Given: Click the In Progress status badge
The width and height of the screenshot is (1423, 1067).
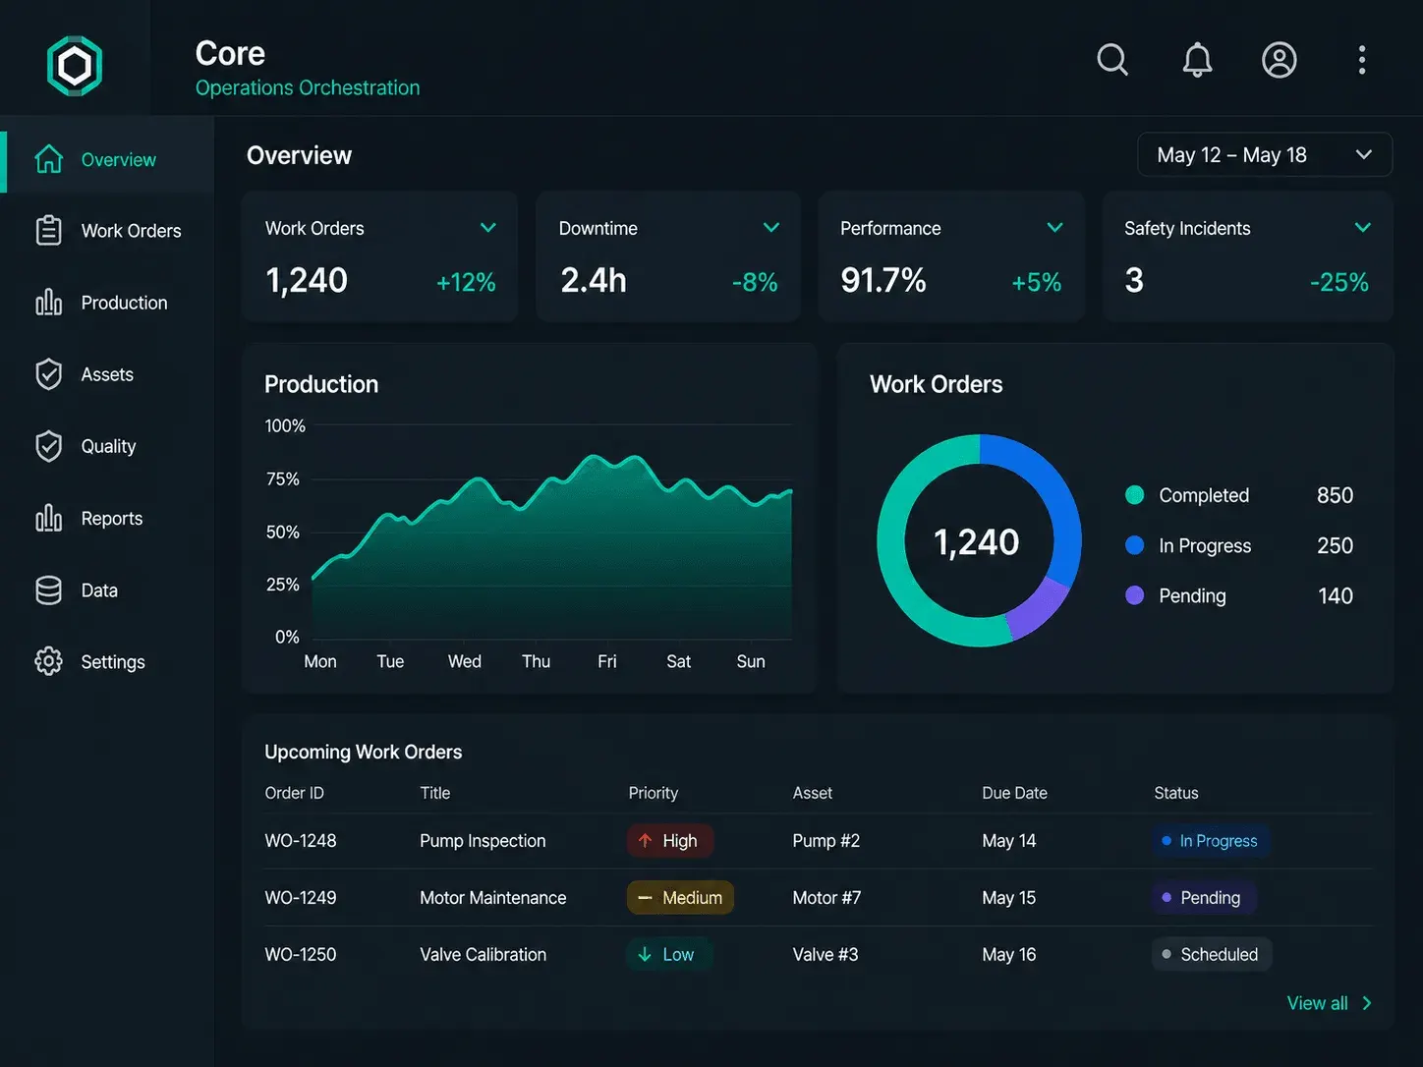Looking at the screenshot, I should pyautogui.click(x=1210, y=841).
